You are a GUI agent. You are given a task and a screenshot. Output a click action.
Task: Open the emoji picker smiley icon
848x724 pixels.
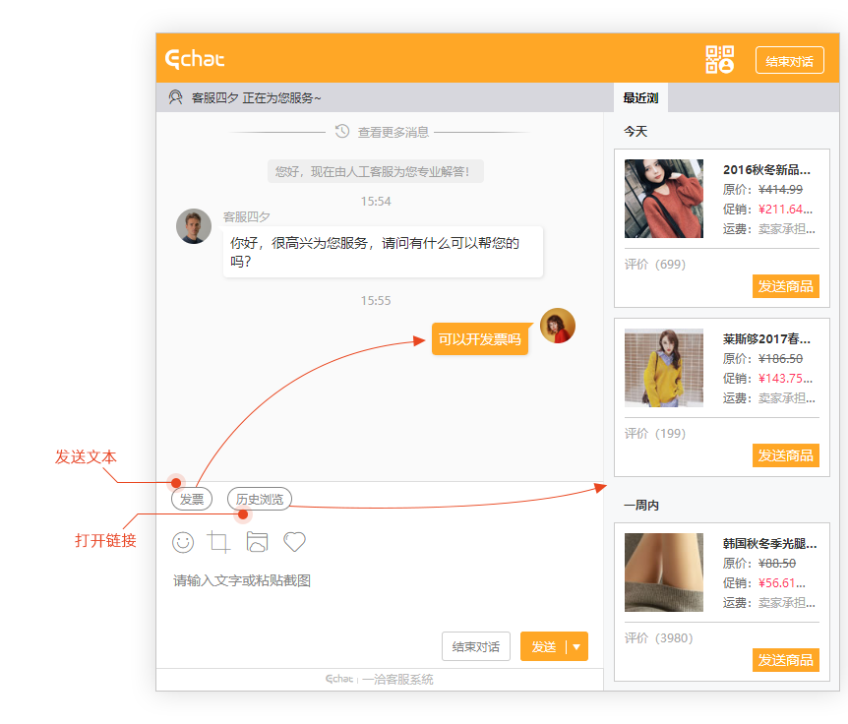[x=183, y=542]
